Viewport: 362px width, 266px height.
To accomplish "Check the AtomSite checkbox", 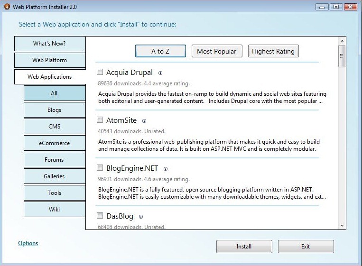I will [x=100, y=120].
